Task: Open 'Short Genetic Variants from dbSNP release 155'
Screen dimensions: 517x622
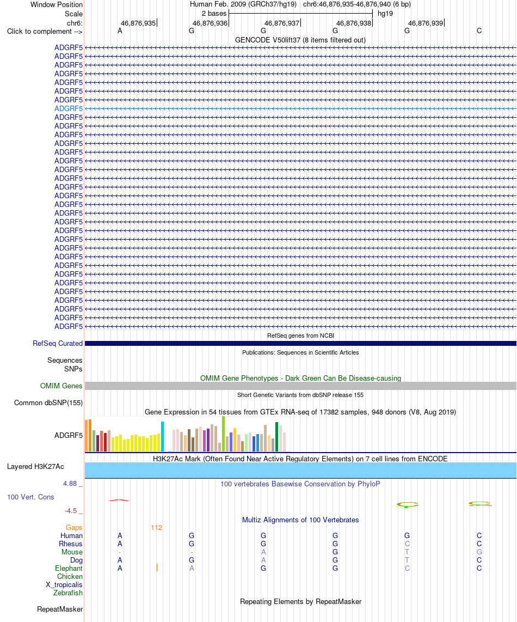Action: click(x=300, y=395)
